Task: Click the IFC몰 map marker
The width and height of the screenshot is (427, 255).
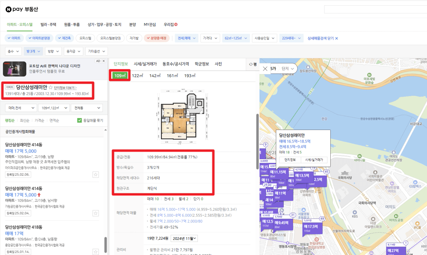Action: point(417,223)
